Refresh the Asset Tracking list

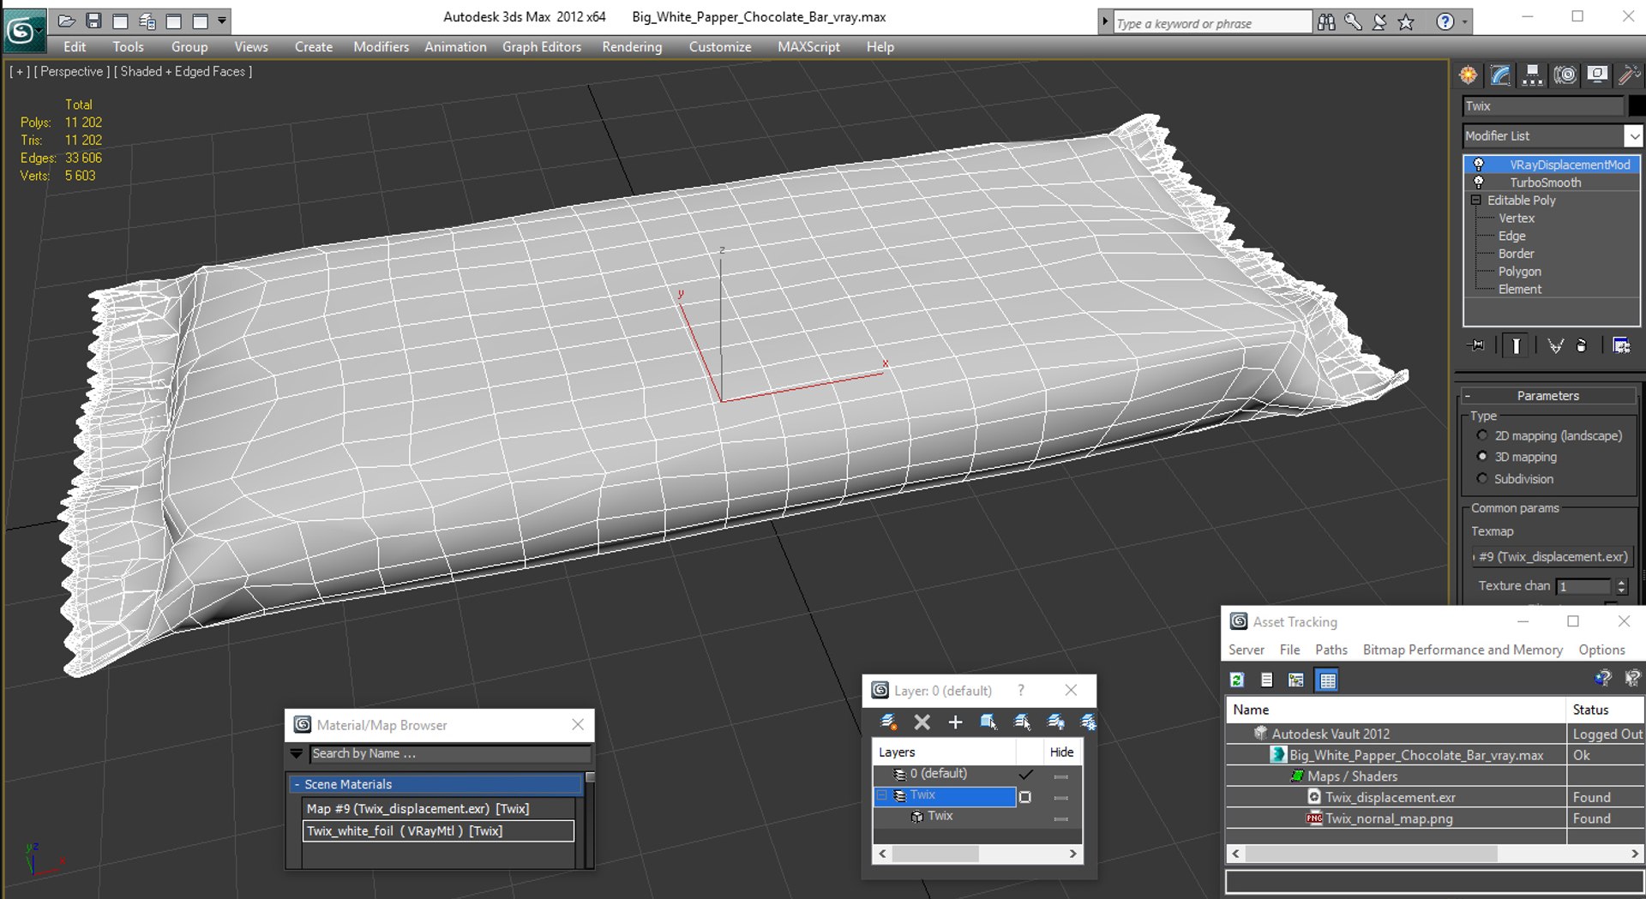[x=1237, y=680]
